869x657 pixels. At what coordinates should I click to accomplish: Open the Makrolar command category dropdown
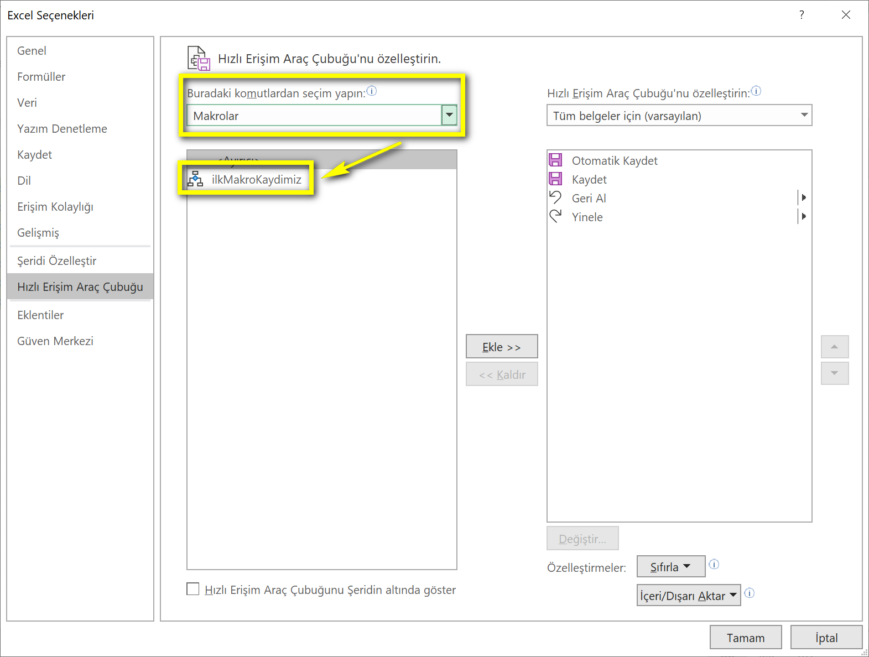click(x=449, y=115)
